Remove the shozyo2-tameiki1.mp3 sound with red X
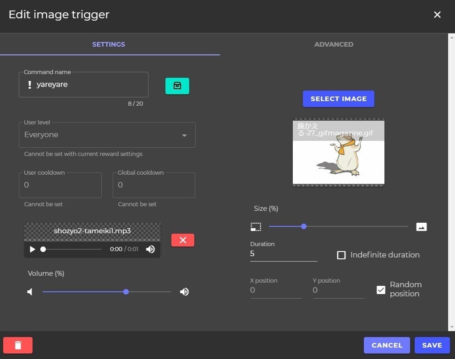This screenshot has width=455, height=359. tap(183, 240)
